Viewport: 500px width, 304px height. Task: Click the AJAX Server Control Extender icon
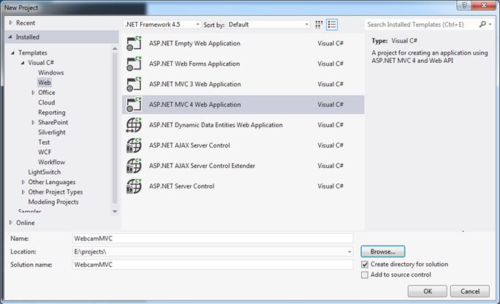(134, 166)
